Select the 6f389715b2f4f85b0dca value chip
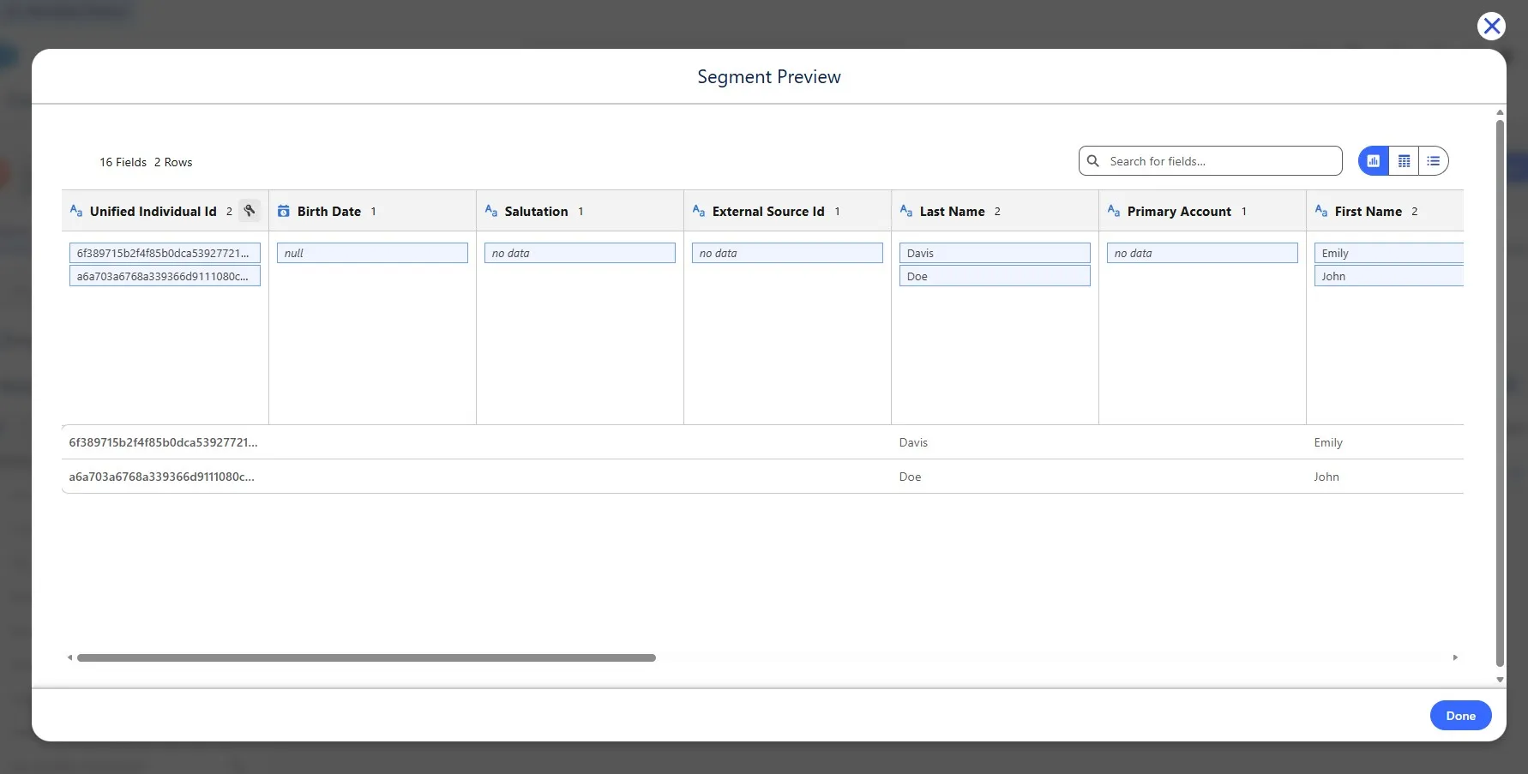The height and width of the screenshot is (774, 1528). pyautogui.click(x=165, y=253)
